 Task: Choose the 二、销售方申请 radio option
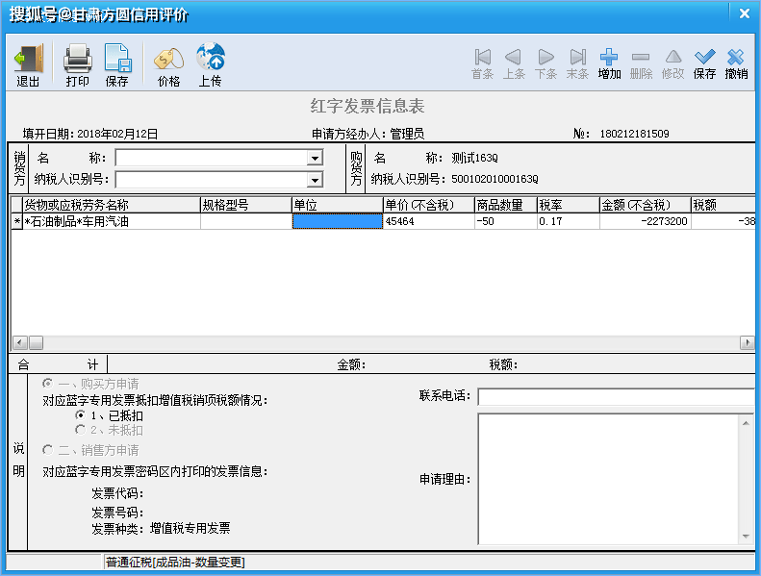tap(48, 450)
